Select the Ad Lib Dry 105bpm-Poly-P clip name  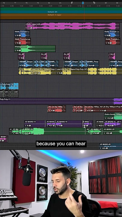pos(111,107)
